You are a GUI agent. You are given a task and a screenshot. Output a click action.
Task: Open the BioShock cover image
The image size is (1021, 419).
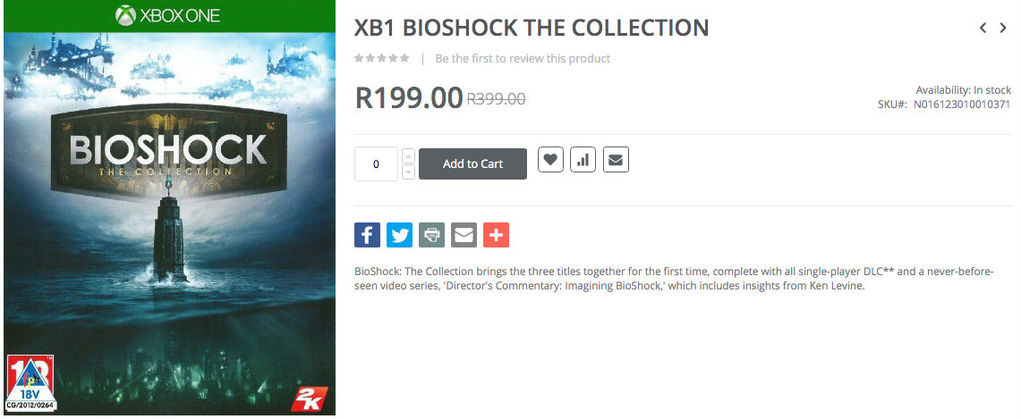pos(169,223)
